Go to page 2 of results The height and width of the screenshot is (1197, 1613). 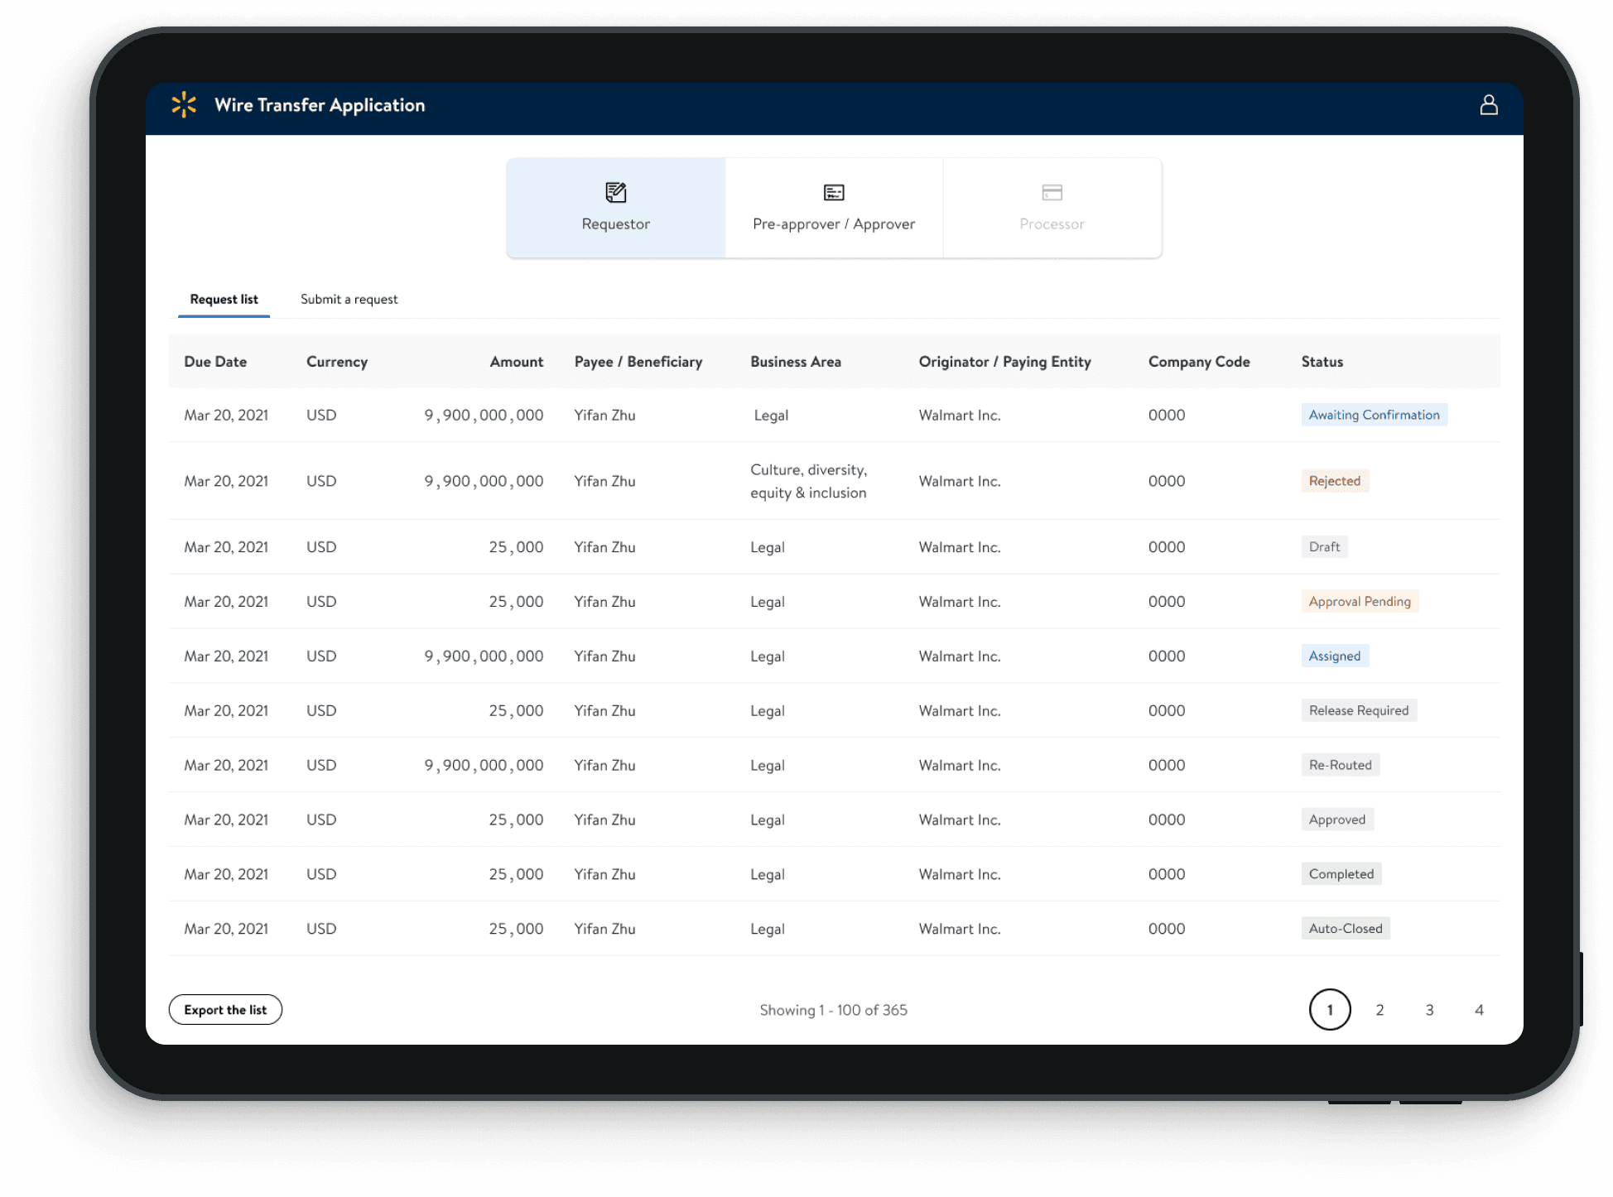click(1379, 1010)
